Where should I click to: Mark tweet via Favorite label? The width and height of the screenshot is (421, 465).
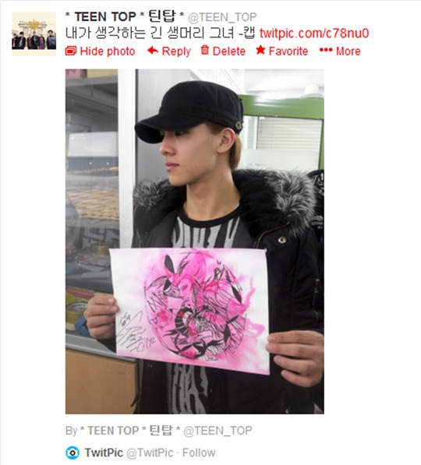coord(288,51)
